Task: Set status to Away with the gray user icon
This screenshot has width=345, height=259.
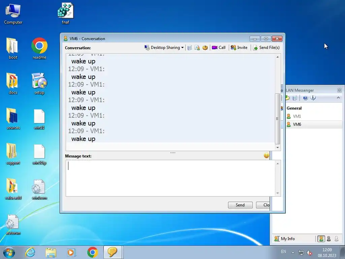Action: [329, 239]
